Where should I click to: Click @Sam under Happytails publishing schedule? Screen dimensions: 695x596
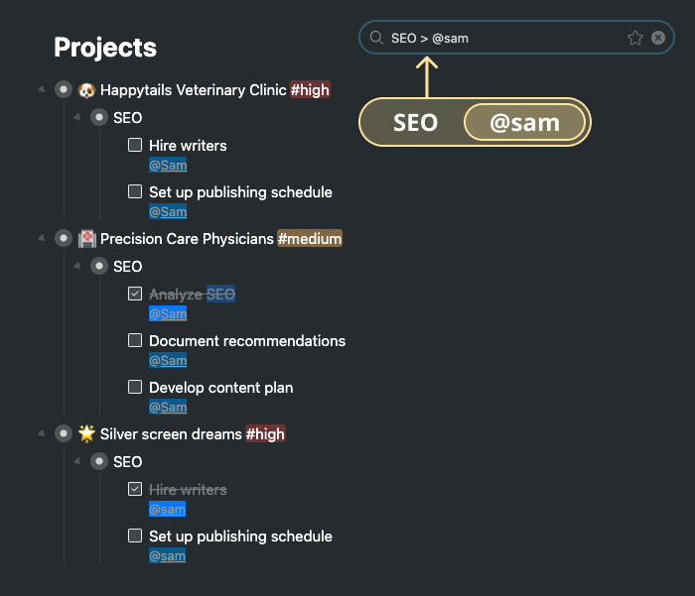(168, 211)
